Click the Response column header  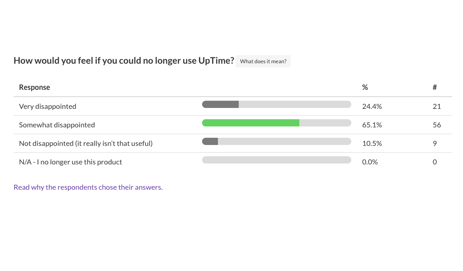34,87
